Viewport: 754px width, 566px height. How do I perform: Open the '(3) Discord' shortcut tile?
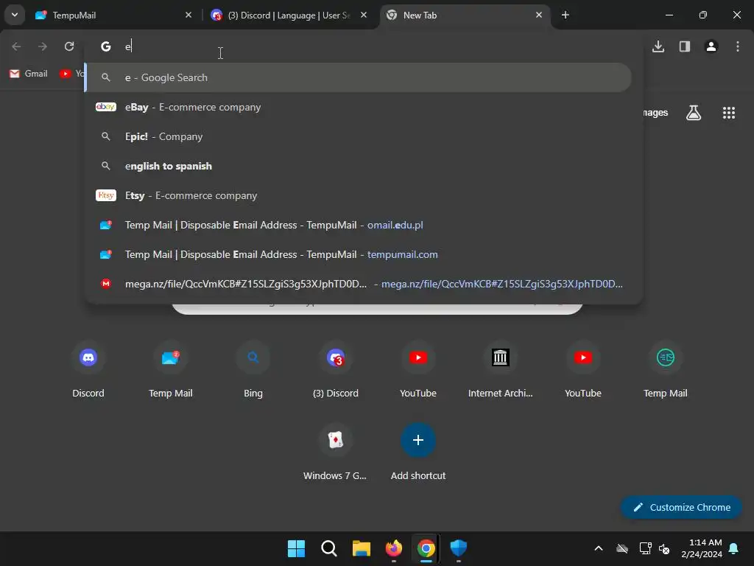point(336,370)
